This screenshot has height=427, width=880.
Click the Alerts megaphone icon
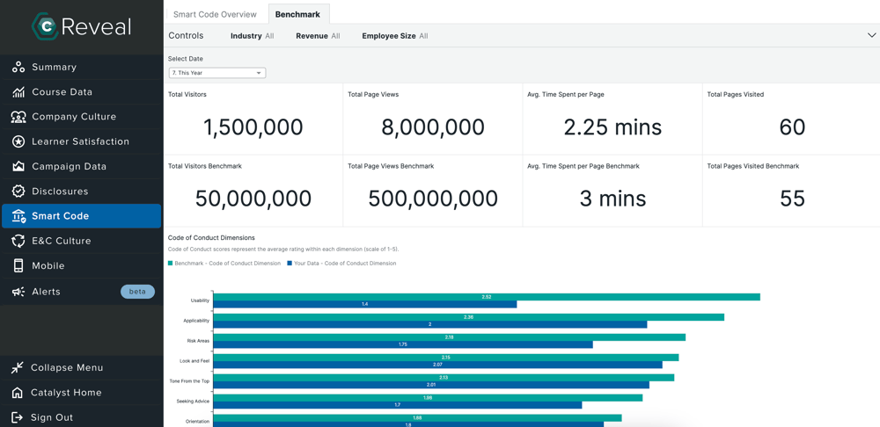(x=18, y=292)
